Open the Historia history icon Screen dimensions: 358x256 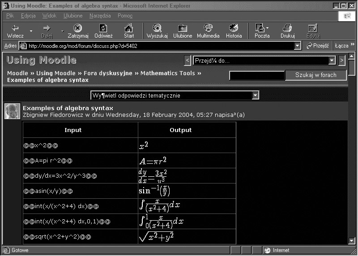point(234,31)
